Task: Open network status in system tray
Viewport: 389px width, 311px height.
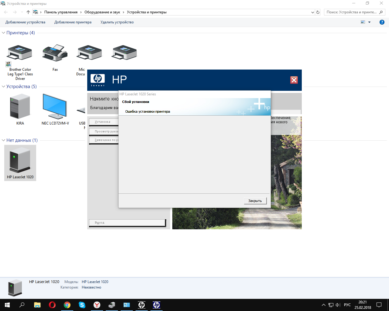Action: click(x=331, y=305)
